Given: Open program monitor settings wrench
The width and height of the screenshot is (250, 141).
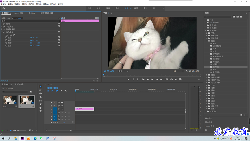Looking at the screenshot, I should click(x=187, y=71).
